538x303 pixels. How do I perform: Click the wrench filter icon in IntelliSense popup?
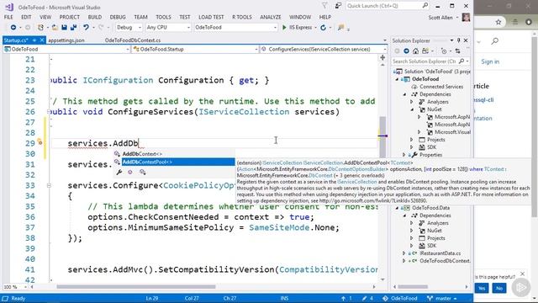[x=119, y=172]
